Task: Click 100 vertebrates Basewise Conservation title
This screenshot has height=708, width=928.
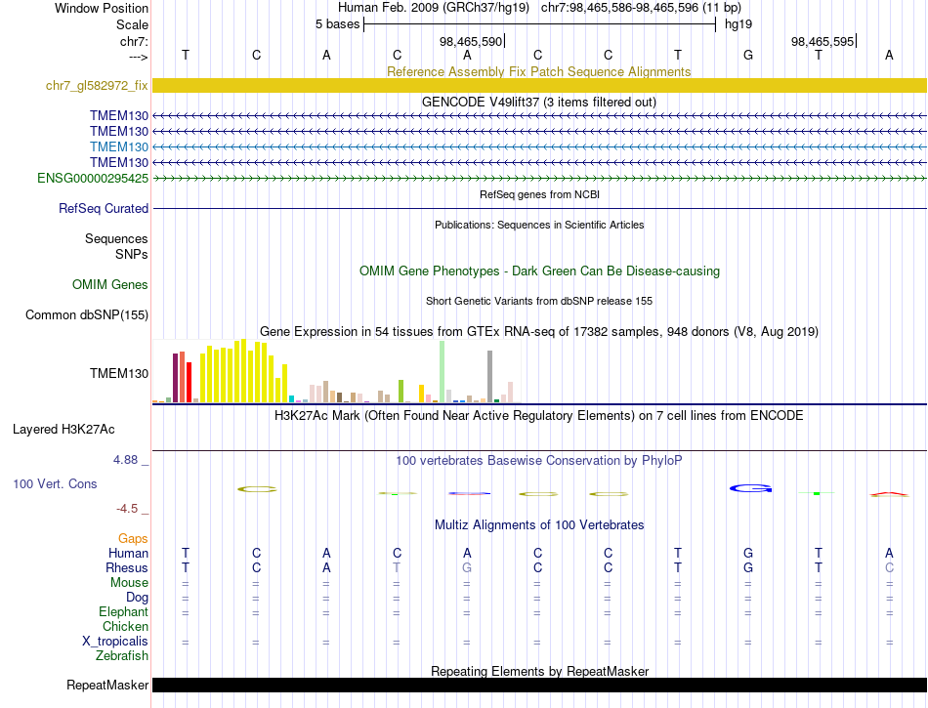Action: pos(538,460)
